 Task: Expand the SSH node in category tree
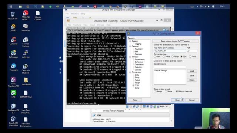pyautogui.click(x=133, y=85)
